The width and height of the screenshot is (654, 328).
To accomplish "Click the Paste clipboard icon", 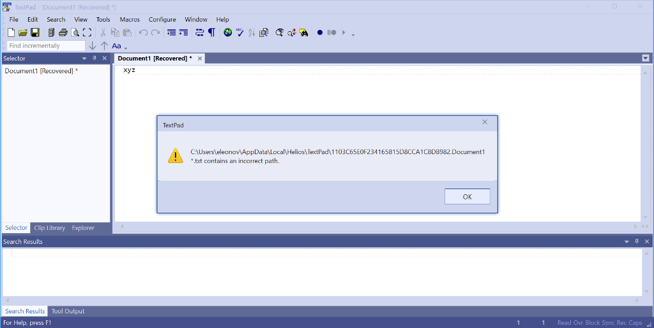I will (x=127, y=32).
